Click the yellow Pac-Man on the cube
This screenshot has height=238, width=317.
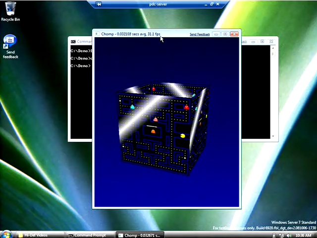(183, 135)
